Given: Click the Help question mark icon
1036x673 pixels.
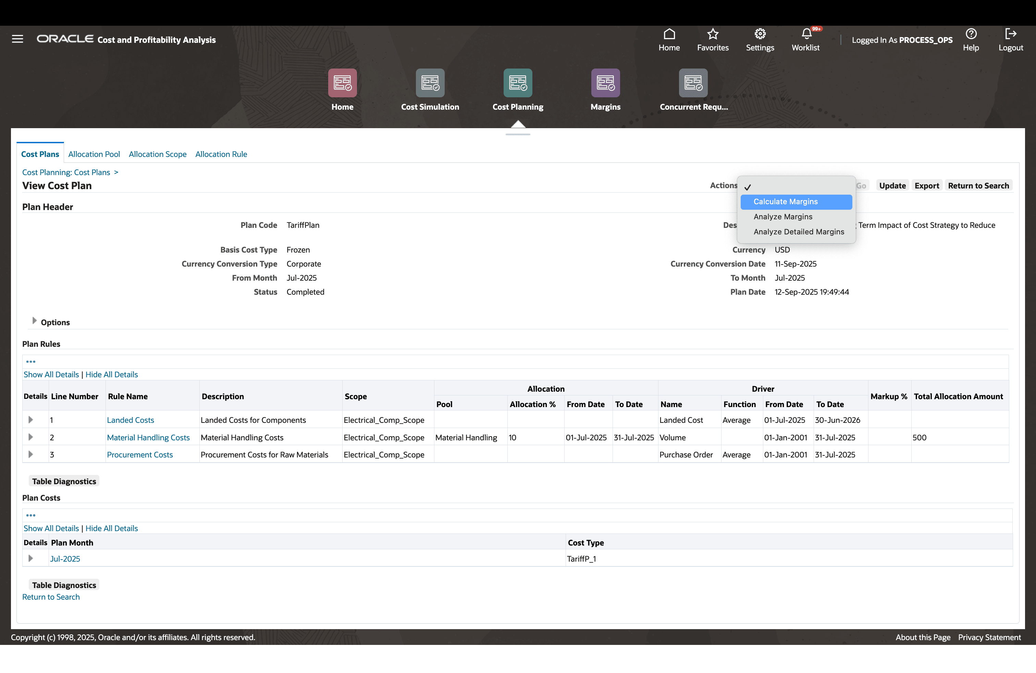Looking at the screenshot, I should click(971, 34).
